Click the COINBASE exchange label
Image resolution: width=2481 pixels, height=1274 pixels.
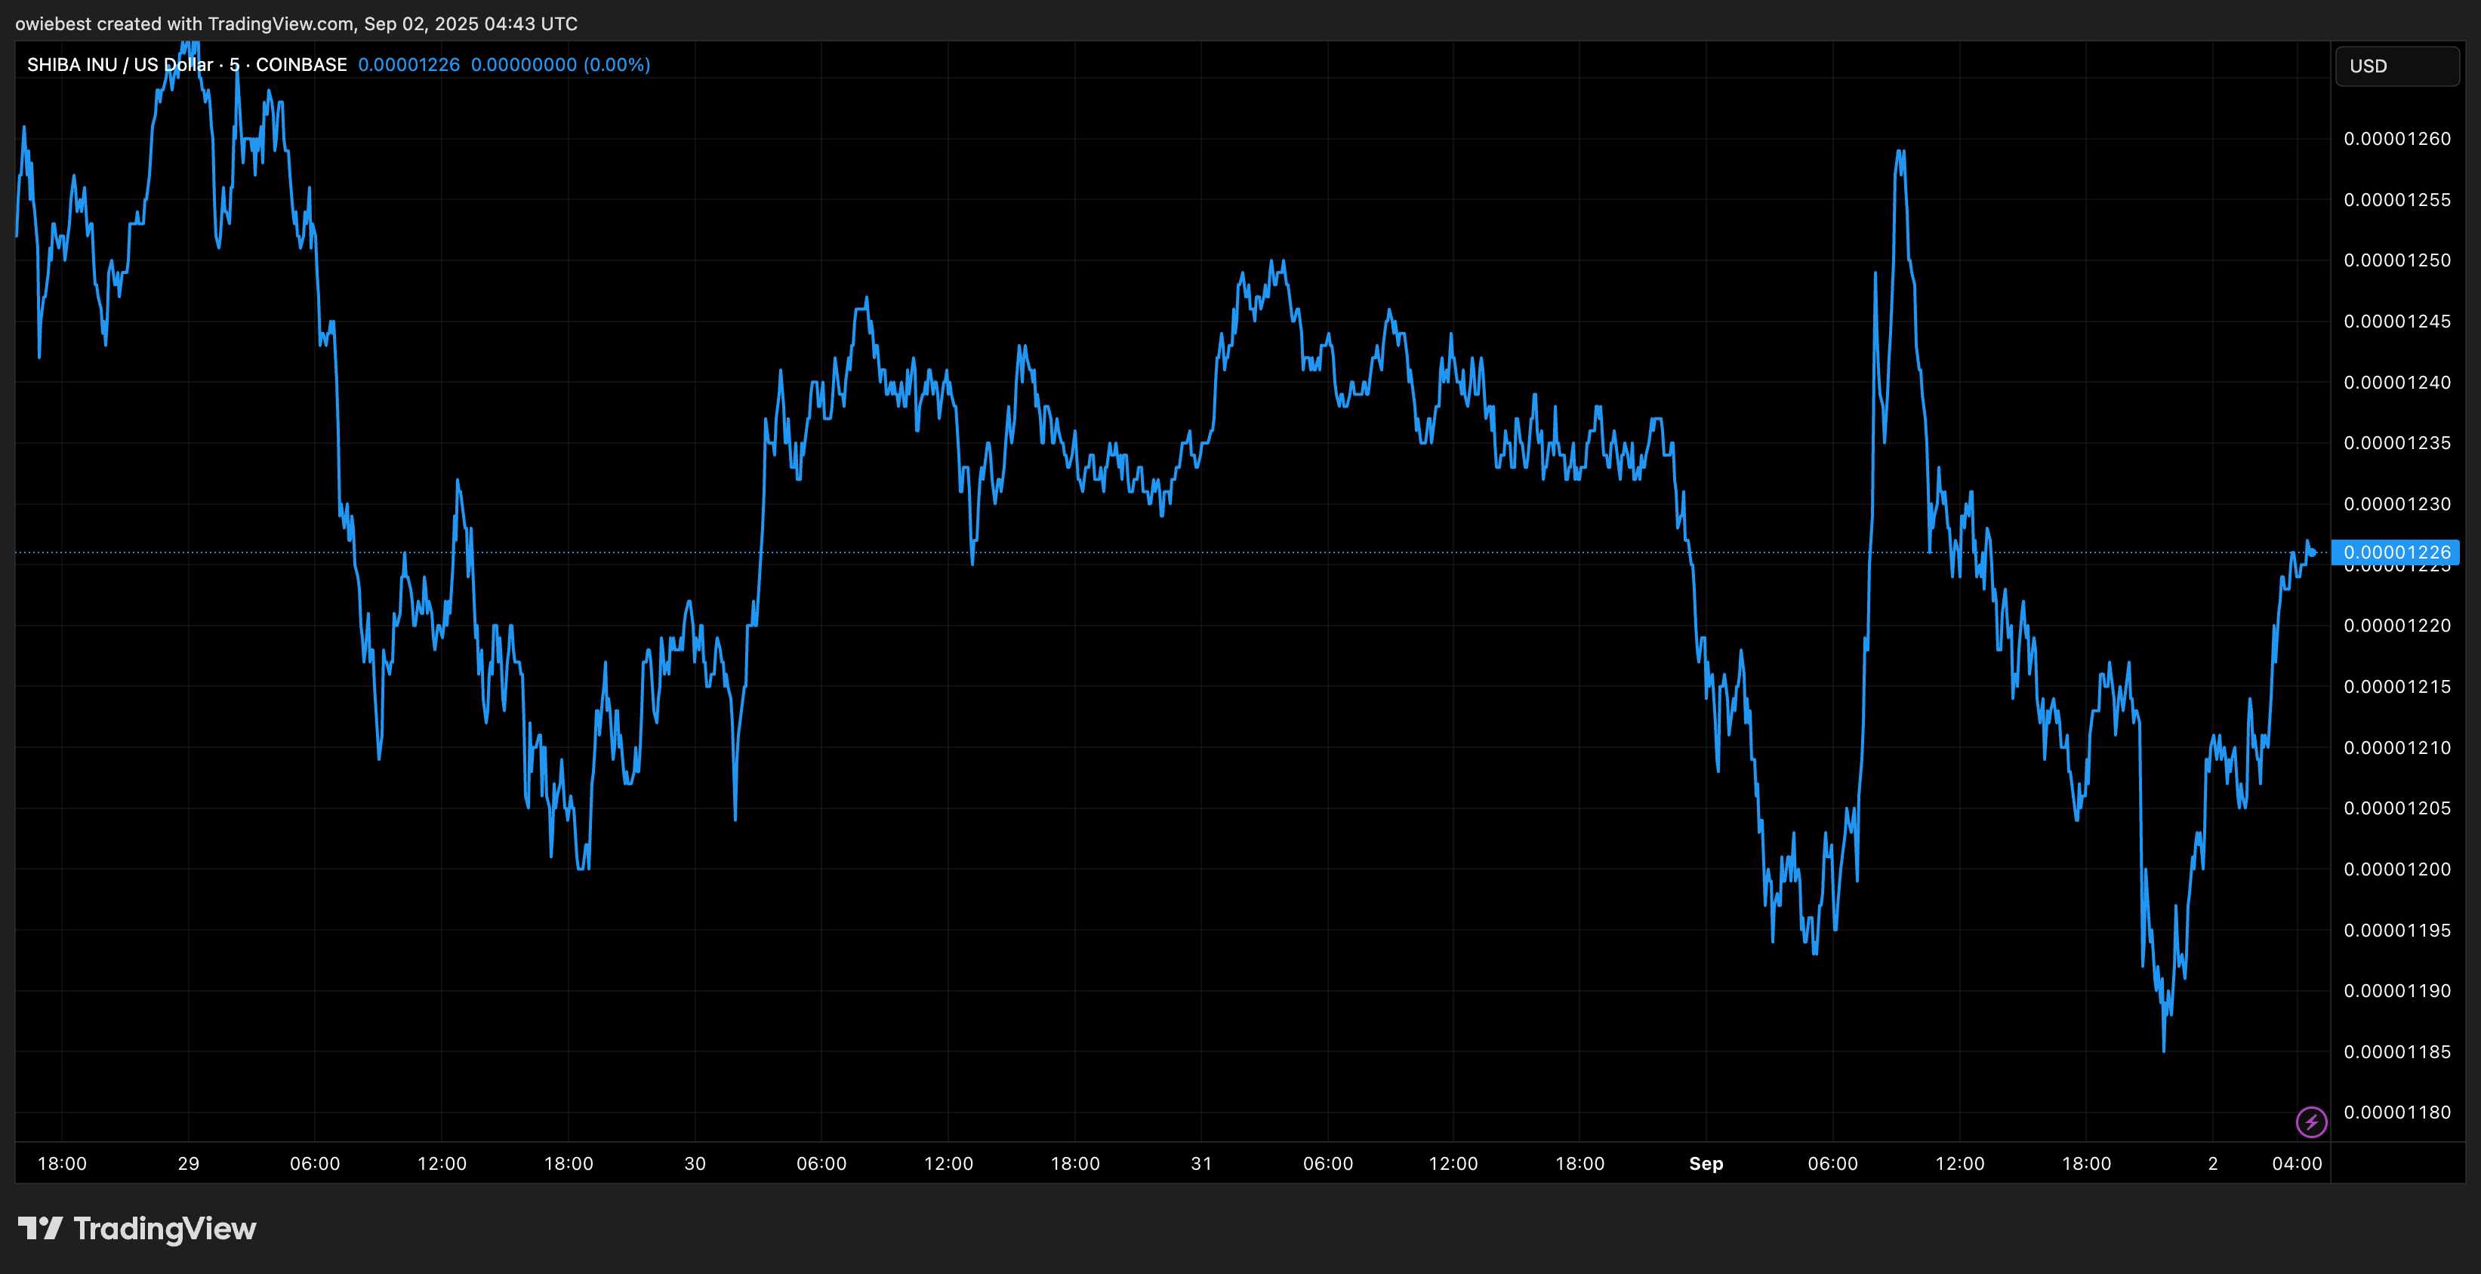pyautogui.click(x=301, y=64)
